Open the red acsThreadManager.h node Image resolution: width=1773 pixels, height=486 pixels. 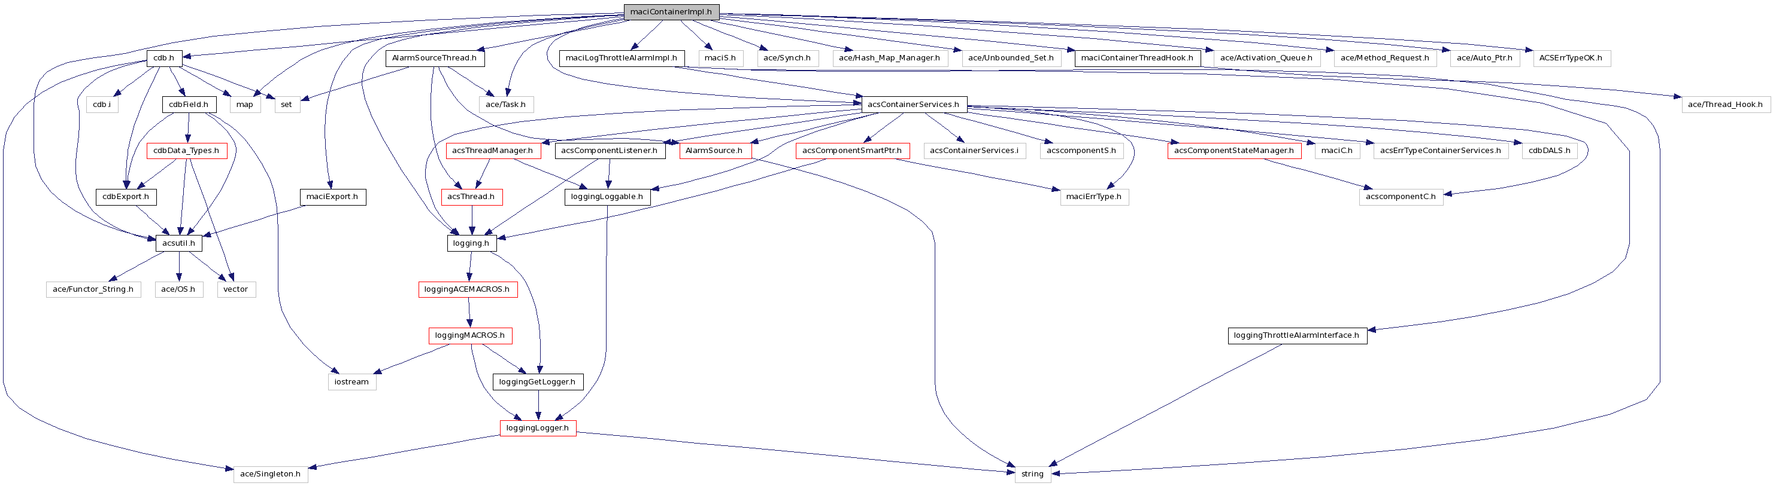point(492,151)
